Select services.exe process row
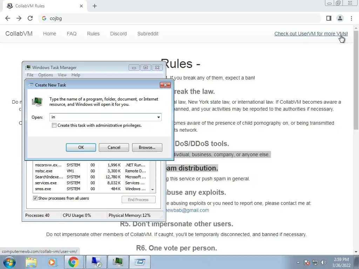The image size is (359, 269). [91, 183]
